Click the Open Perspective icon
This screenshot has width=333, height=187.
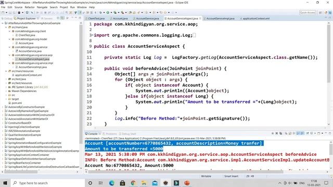tap(321, 12)
